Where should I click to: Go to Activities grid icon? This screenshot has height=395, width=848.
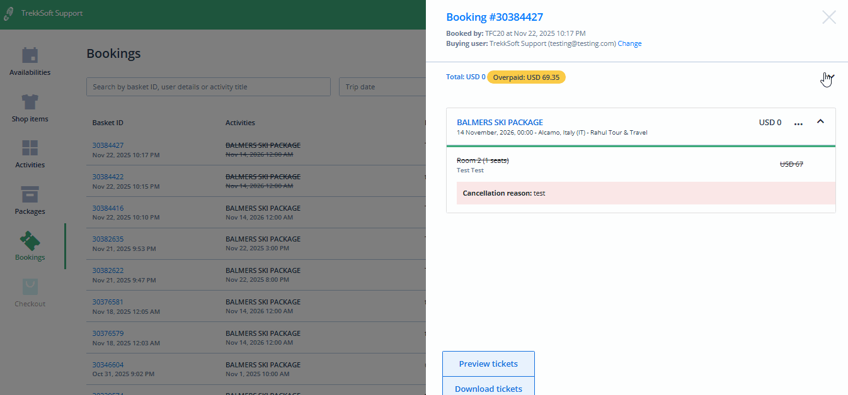point(30,148)
